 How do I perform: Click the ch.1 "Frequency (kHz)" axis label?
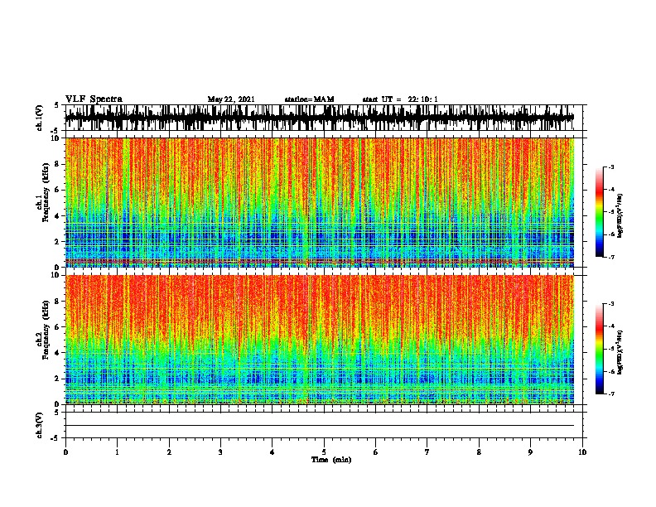click(x=46, y=192)
